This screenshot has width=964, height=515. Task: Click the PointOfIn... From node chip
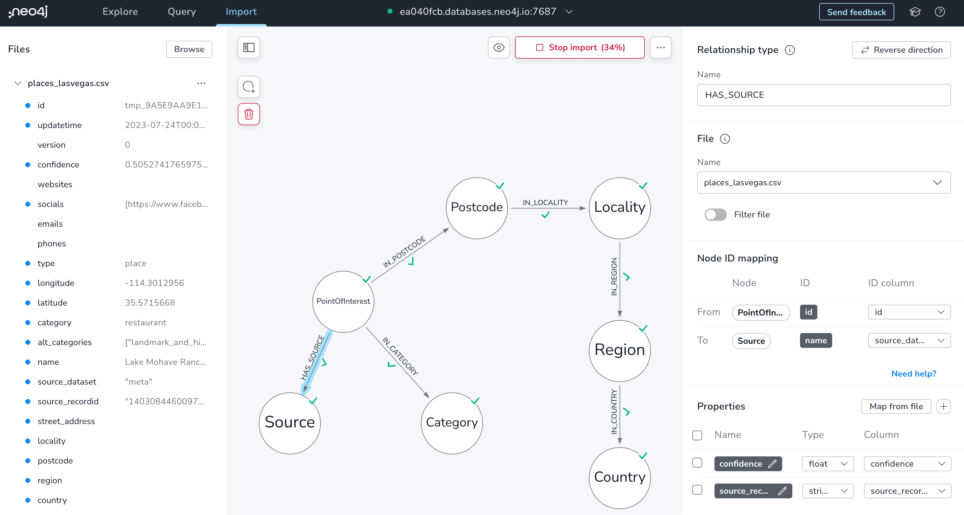click(x=761, y=312)
